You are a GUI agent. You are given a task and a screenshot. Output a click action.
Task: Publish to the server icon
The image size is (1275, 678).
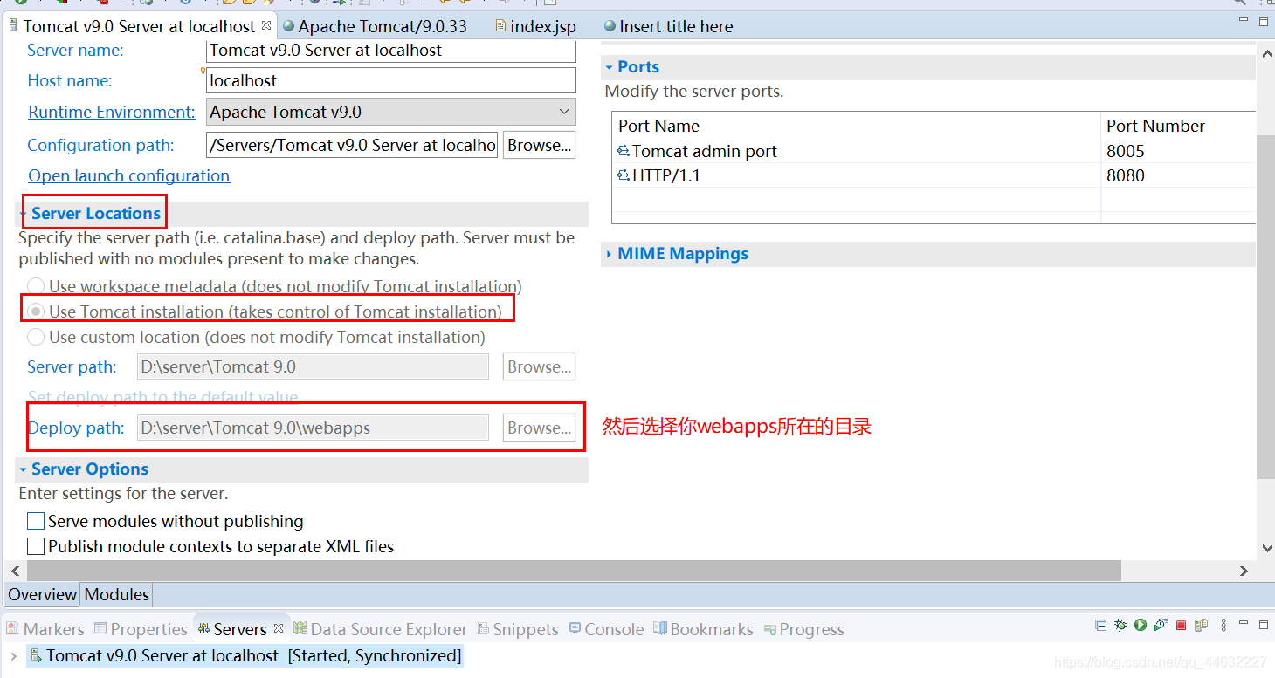pos(1201,625)
